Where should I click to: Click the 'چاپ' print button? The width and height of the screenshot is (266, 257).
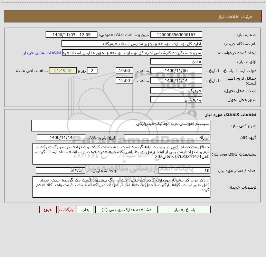[85, 209]
